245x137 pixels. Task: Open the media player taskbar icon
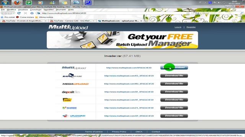tap(40, 3)
